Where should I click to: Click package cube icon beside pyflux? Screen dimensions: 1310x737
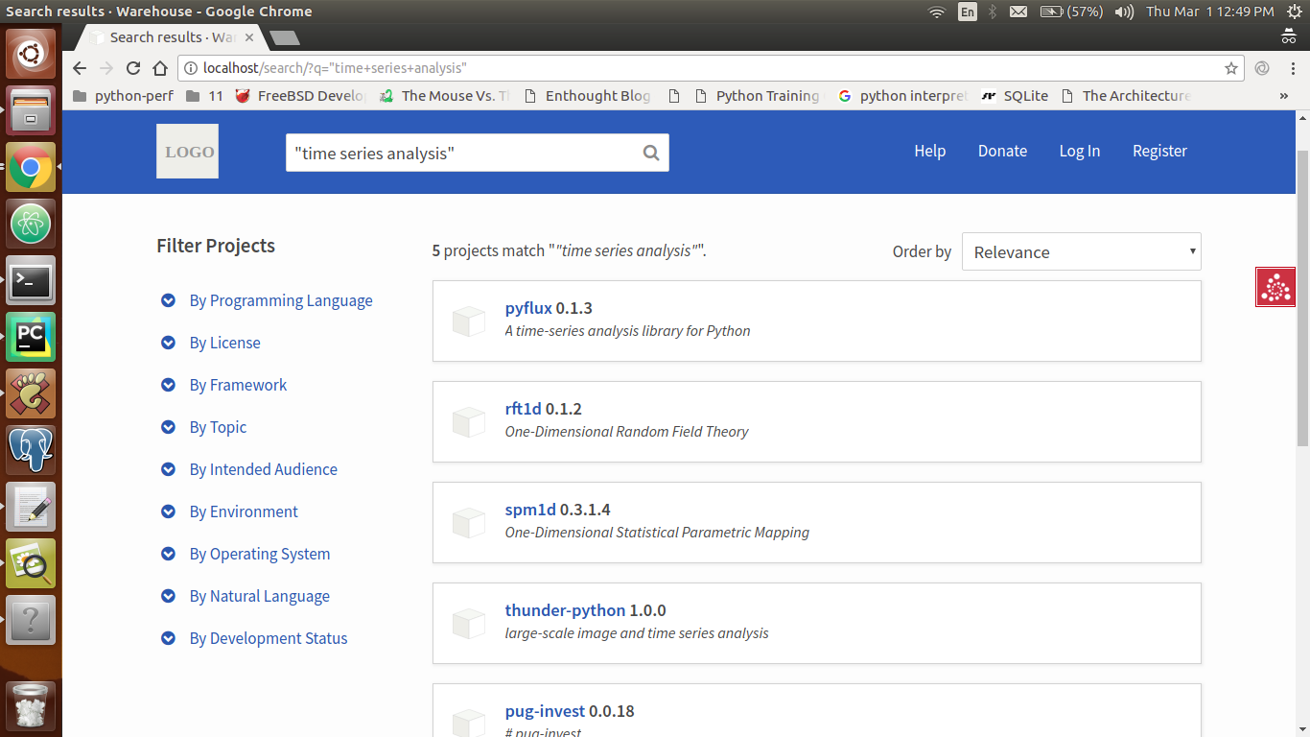click(x=469, y=321)
